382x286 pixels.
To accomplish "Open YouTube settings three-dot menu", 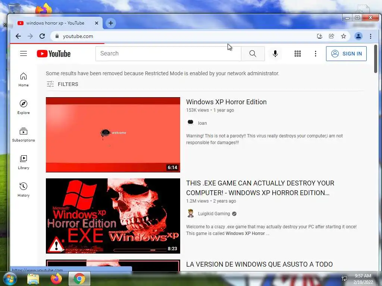I will pyautogui.click(x=316, y=54).
